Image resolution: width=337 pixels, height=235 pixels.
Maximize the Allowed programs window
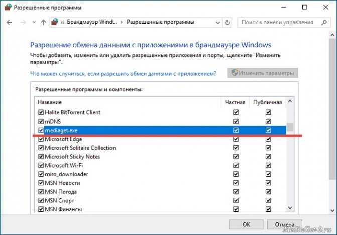click(x=304, y=7)
